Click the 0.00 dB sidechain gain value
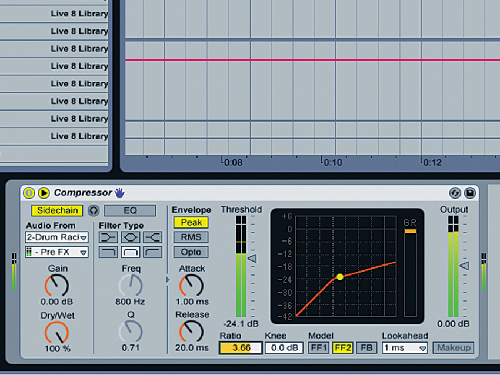The image size is (500, 375). [x=56, y=302]
